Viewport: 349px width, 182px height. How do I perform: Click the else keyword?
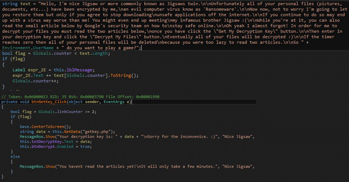coord(15,157)
